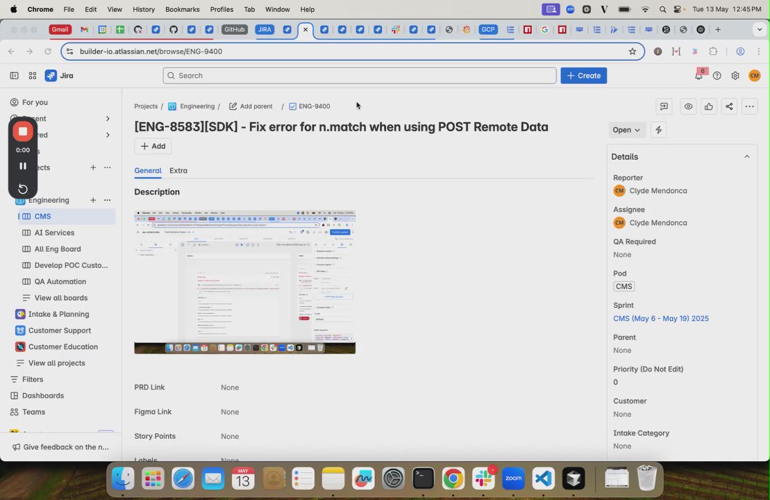Collapse the Details panel
Image resolution: width=770 pixels, height=500 pixels.
[747, 157]
